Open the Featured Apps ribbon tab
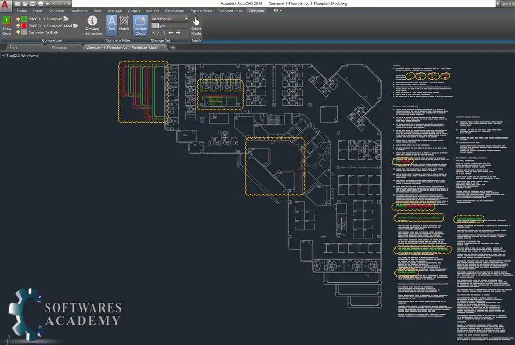This screenshot has width=515, height=345. click(230, 11)
